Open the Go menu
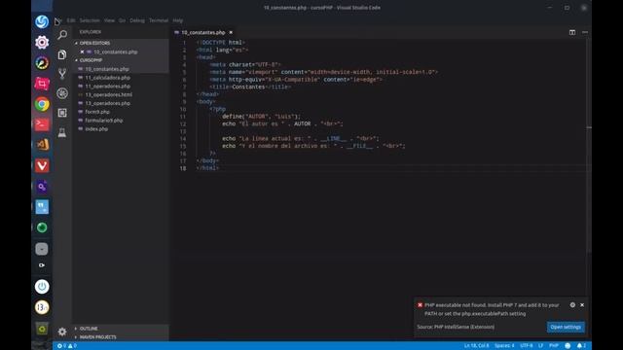623x350 pixels. [122, 20]
